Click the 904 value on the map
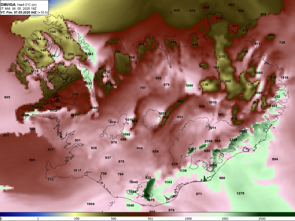The image size is (295, 221). pos(140,149)
